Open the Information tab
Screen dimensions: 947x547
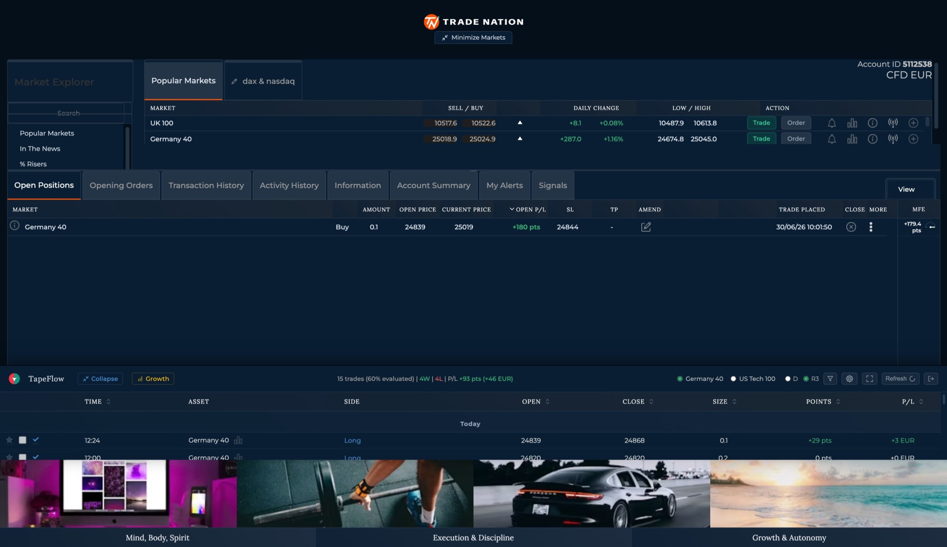pyautogui.click(x=357, y=185)
